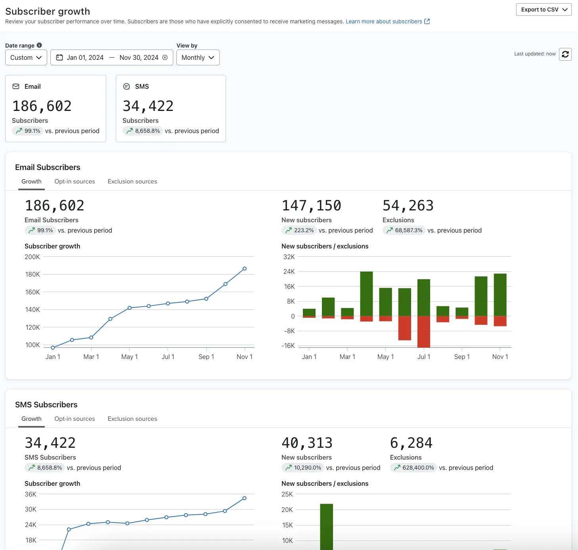Click the envelope icon on the Email card
Screen dimensions: 578x550
point(16,86)
